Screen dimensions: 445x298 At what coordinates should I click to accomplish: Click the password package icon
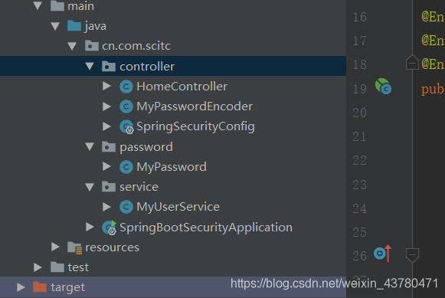point(109,147)
